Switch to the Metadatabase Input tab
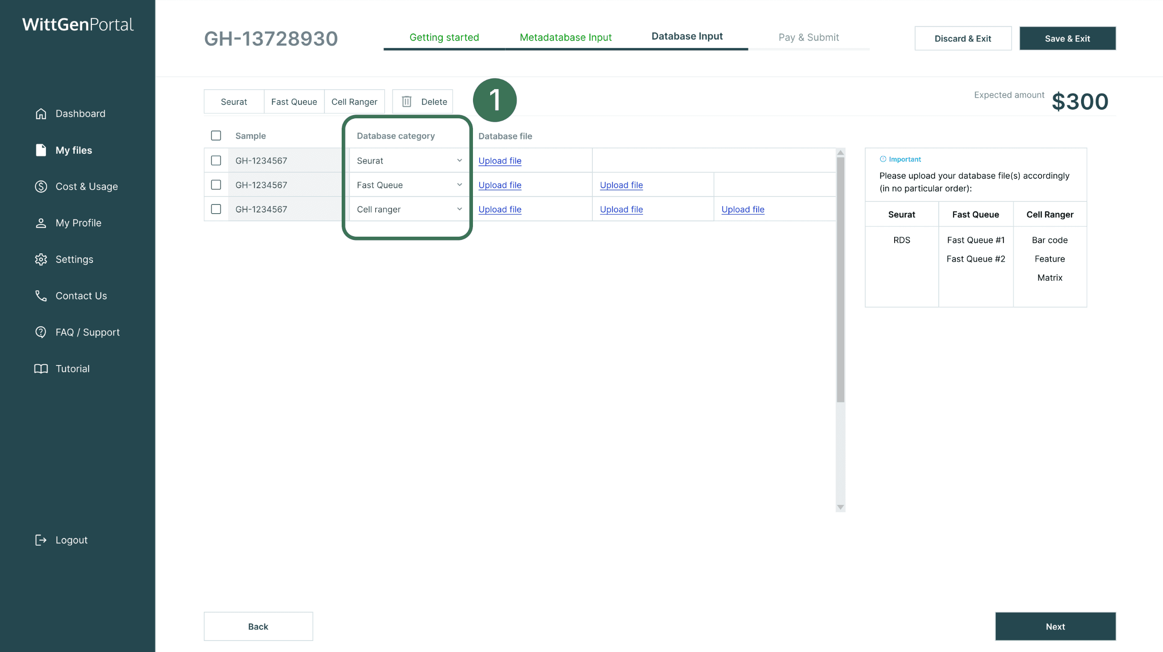 [x=565, y=37]
